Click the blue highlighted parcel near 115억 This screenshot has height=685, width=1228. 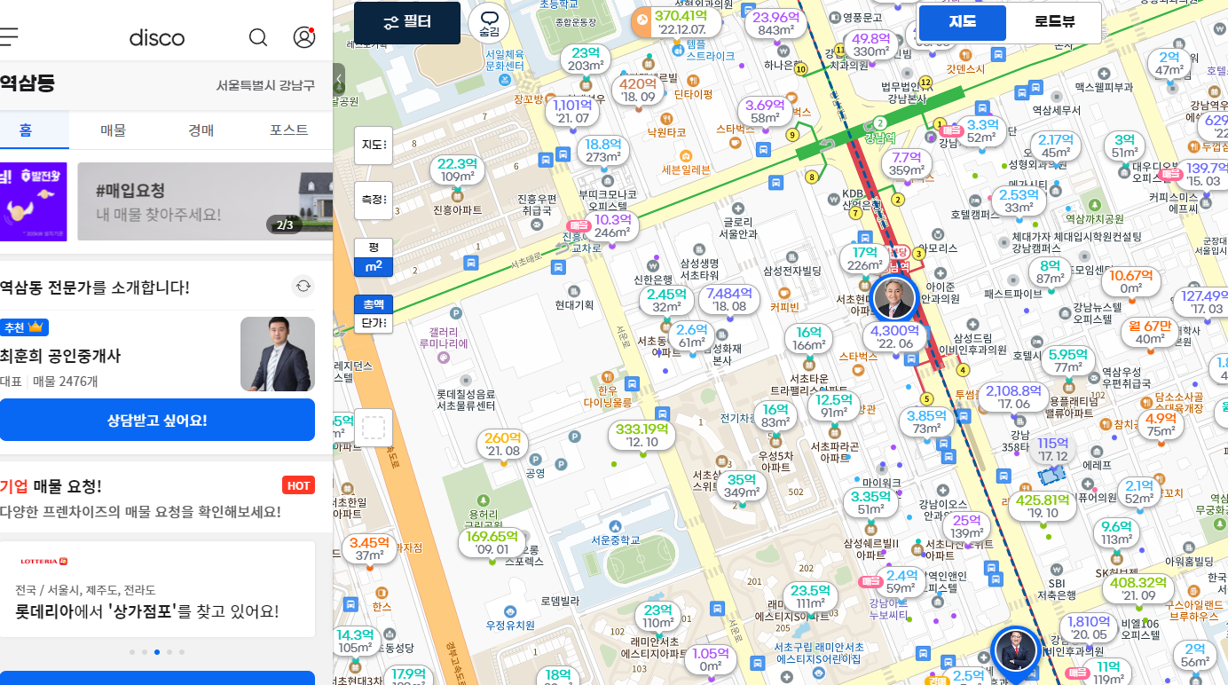(x=1053, y=475)
